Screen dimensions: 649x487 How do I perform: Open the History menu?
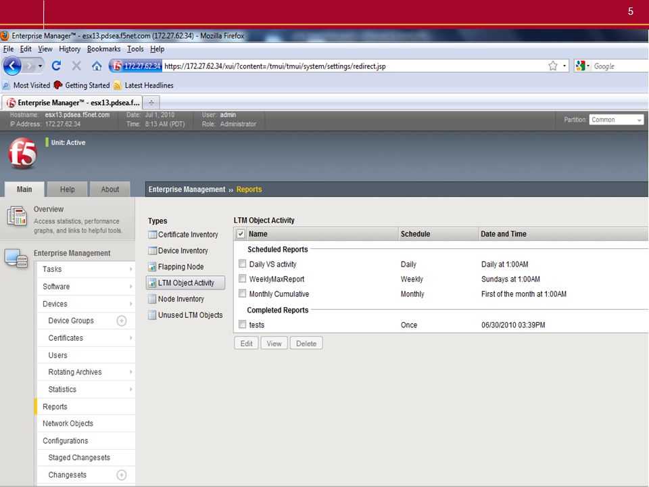point(70,49)
